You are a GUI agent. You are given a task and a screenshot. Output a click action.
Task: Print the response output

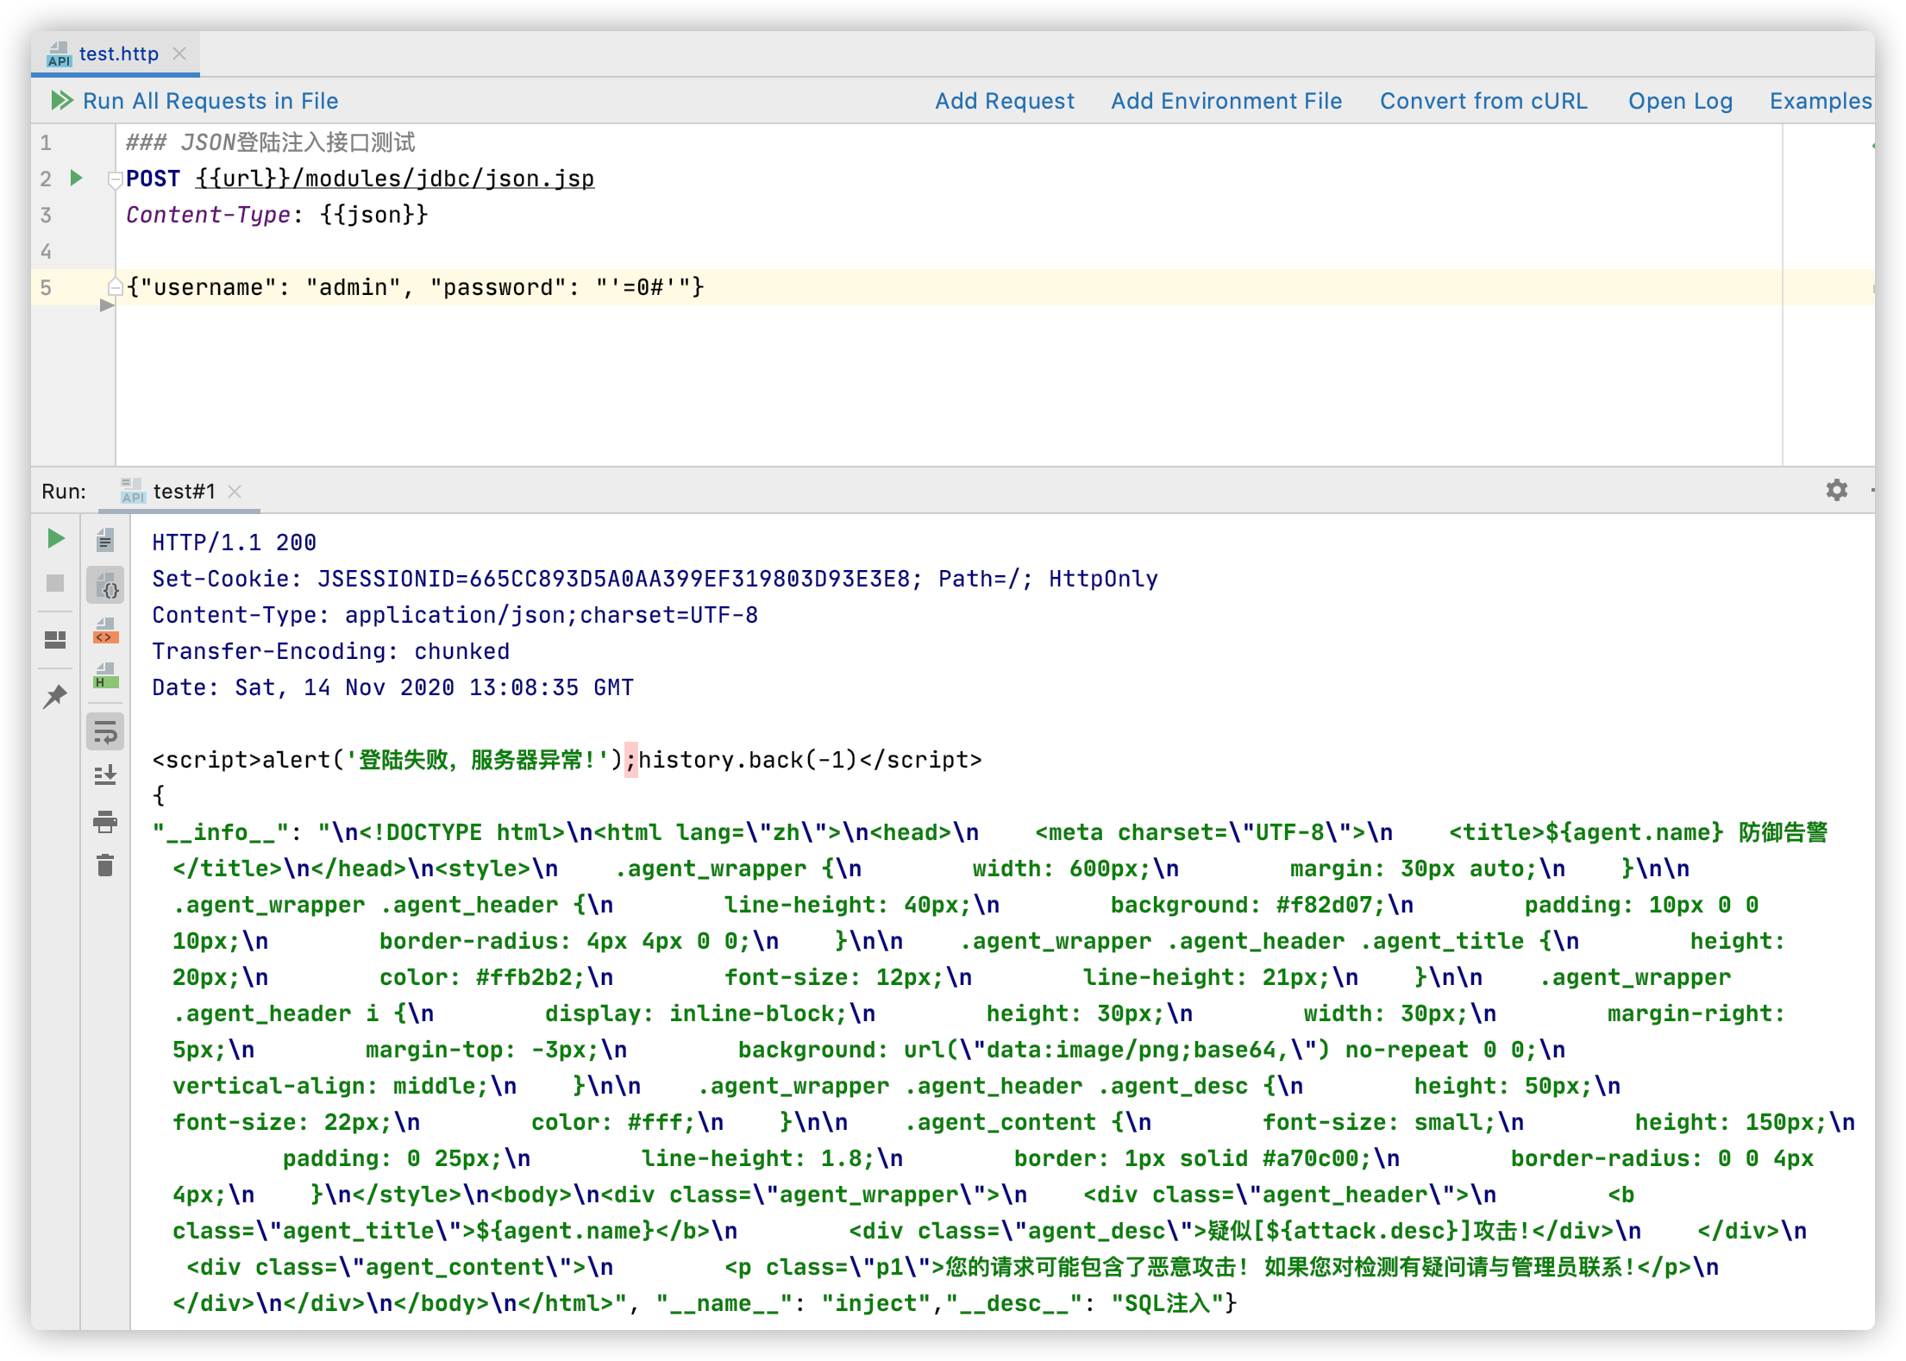[105, 821]
